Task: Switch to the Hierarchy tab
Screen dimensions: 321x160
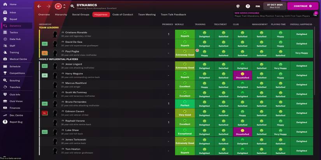Action: 61,15
